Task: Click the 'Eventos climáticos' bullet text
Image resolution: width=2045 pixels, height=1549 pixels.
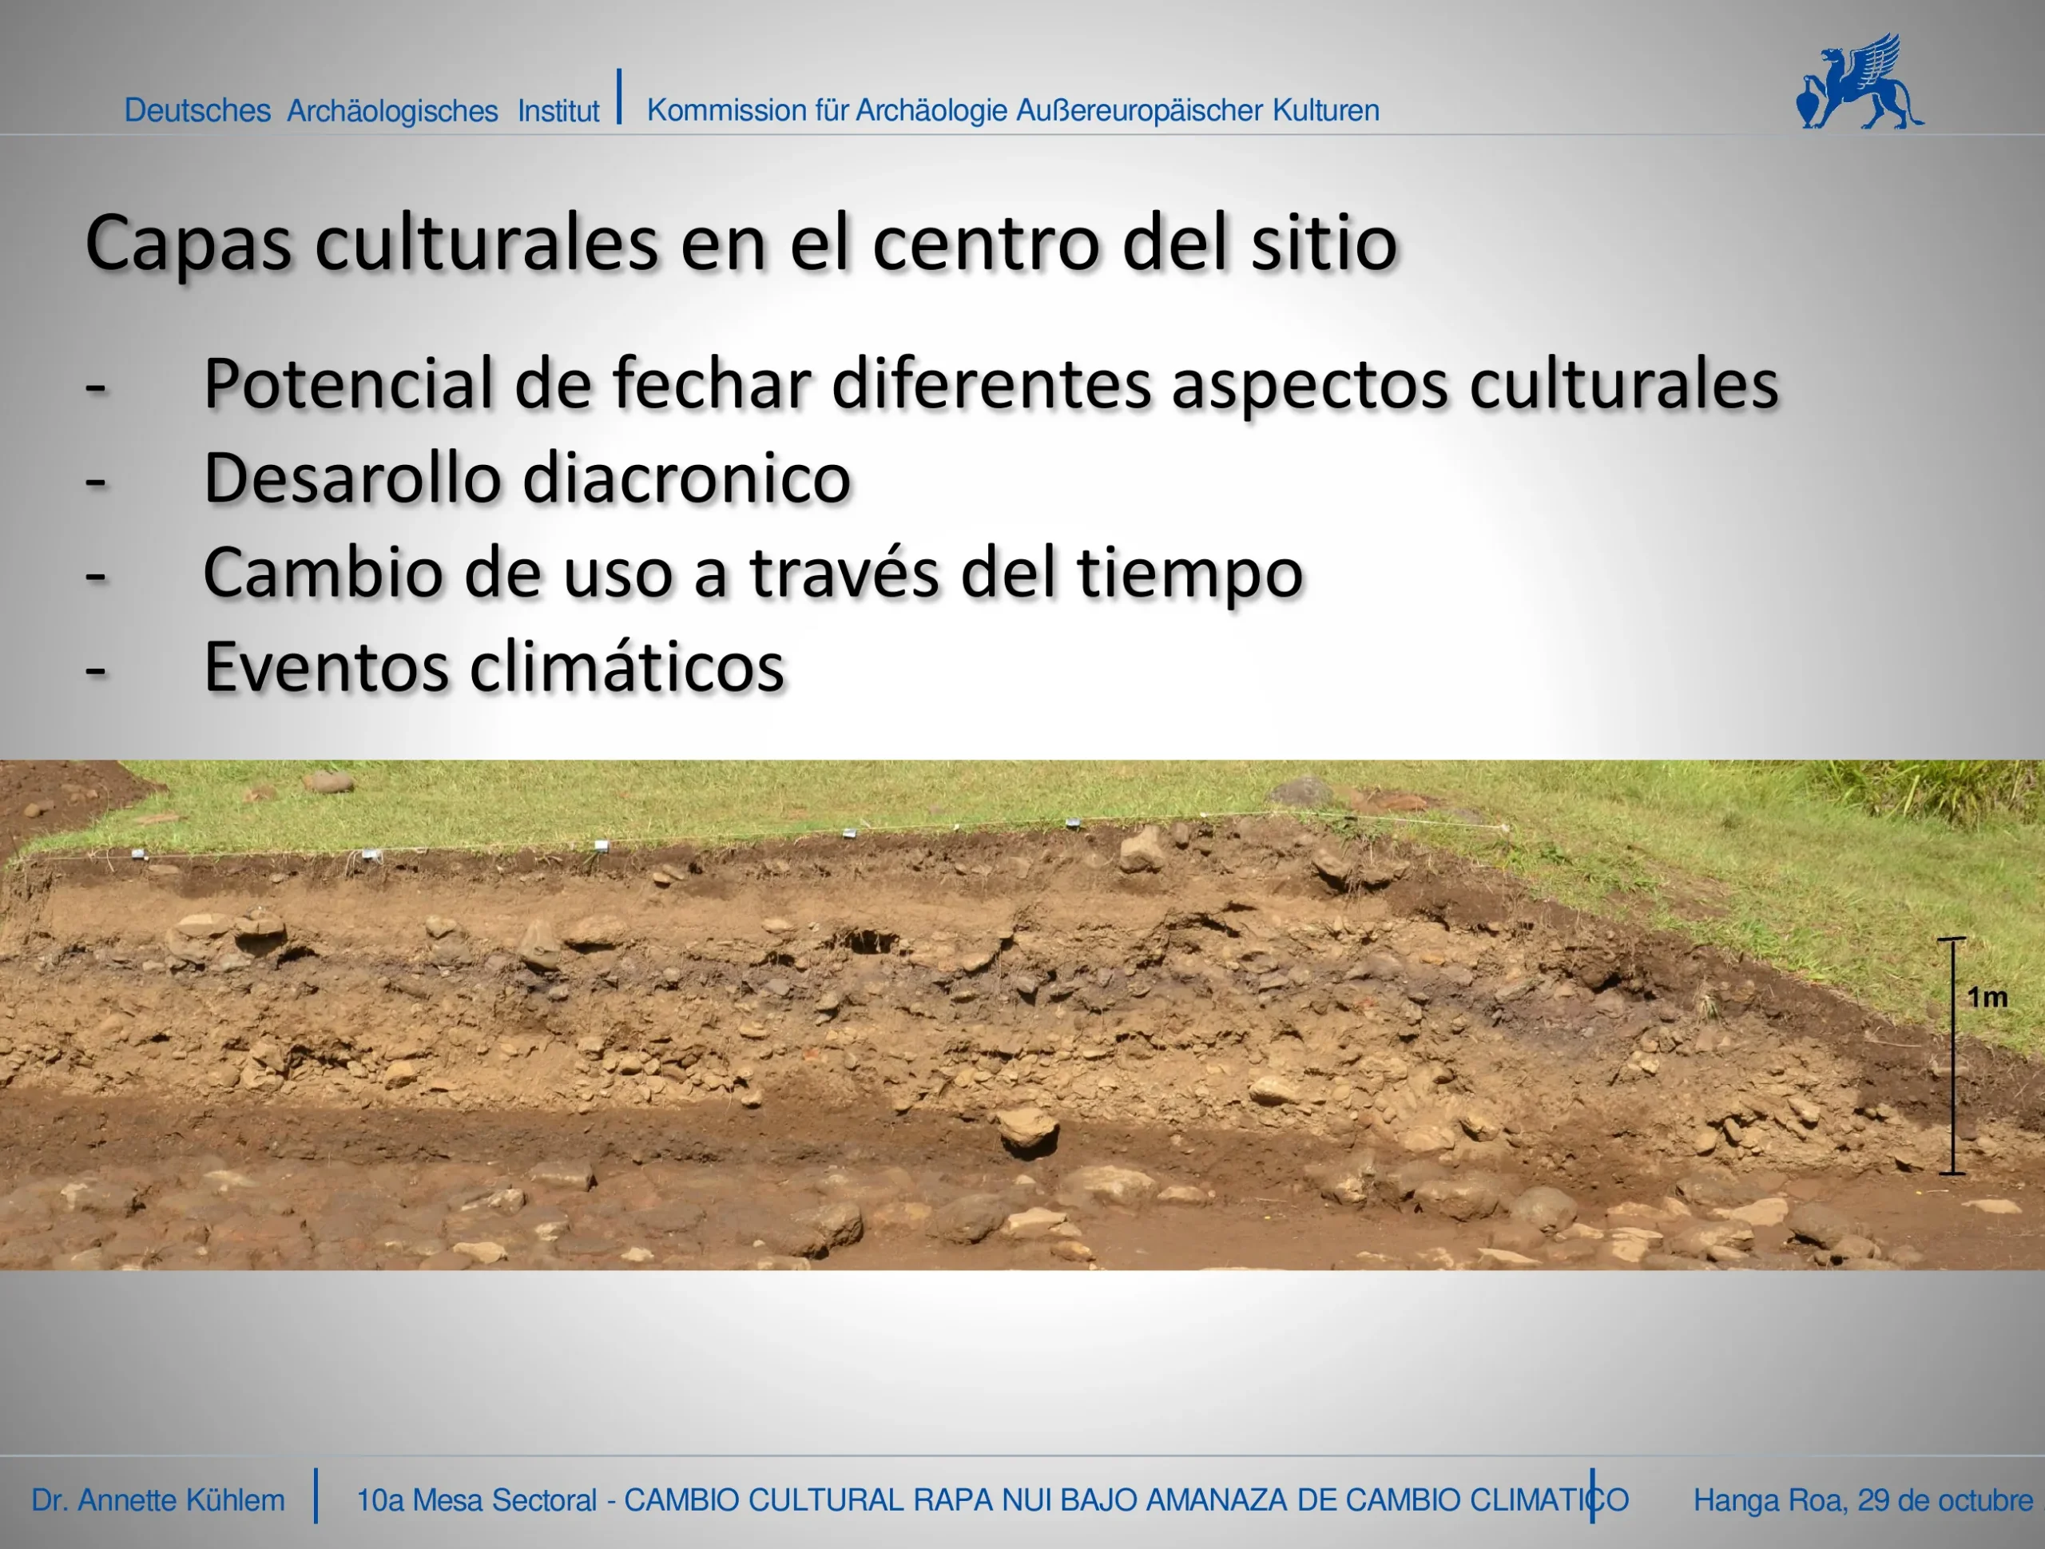Action: [494, 667]
